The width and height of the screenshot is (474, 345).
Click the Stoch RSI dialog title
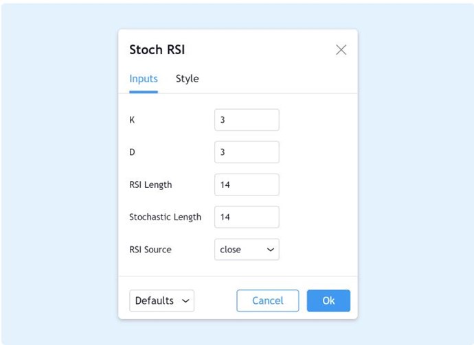tap(157, 49)
